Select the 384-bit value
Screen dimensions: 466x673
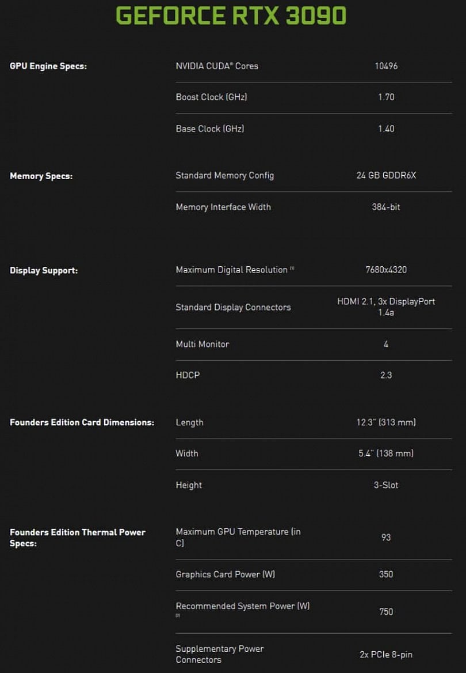tap(386, 207)
